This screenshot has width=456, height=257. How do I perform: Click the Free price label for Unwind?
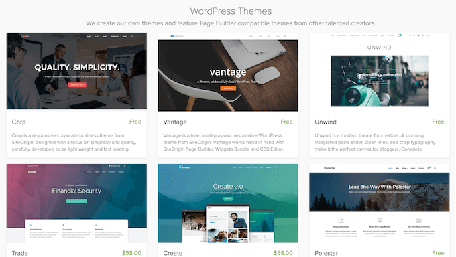click(x=438, y=122)
